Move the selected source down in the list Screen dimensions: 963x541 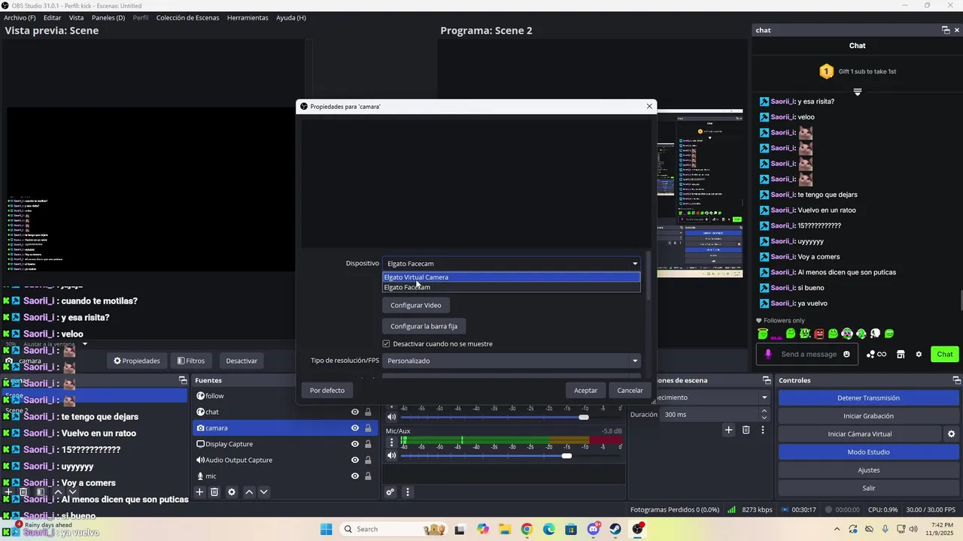point(264,492)
